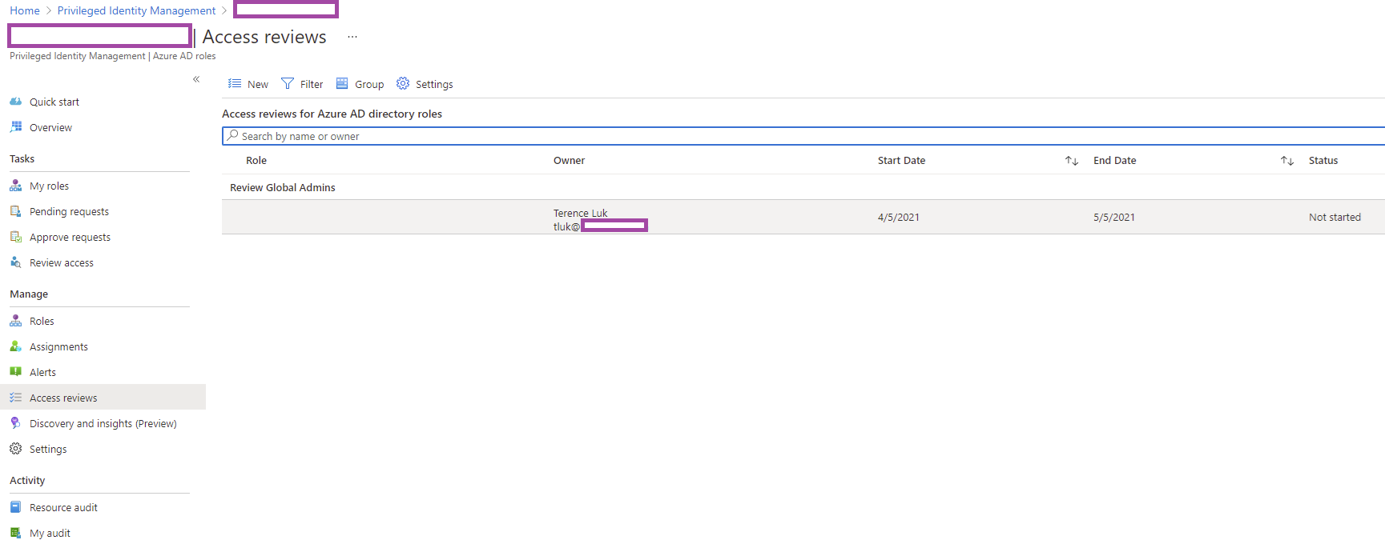
Task: Click the Review access icon
Action: point(15,262)
